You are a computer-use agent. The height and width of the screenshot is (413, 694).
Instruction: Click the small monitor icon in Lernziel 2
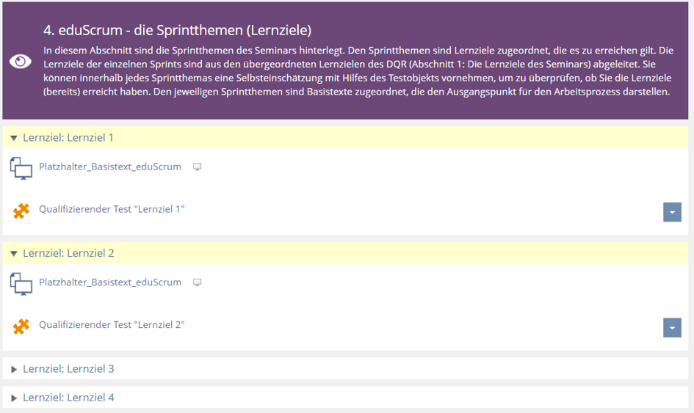click(197, 282)
